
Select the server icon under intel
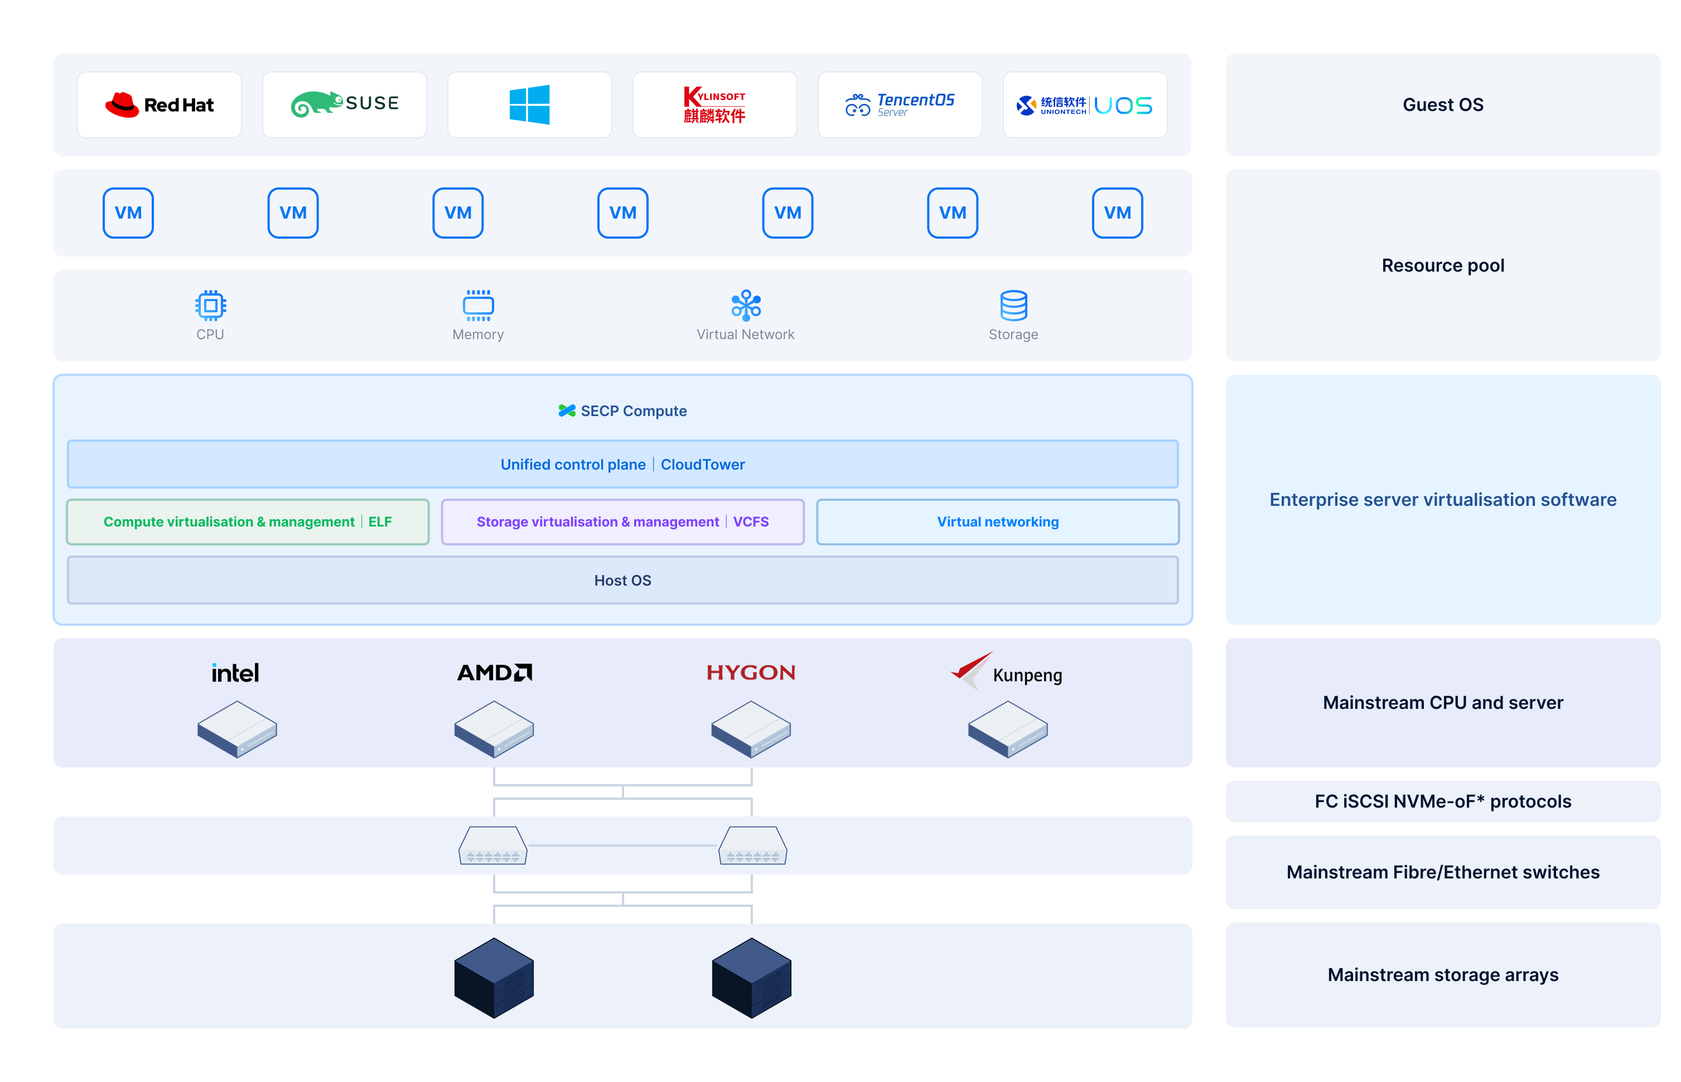(236, 728)
